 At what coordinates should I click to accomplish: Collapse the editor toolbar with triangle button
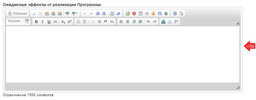click(x=238, y=24)
